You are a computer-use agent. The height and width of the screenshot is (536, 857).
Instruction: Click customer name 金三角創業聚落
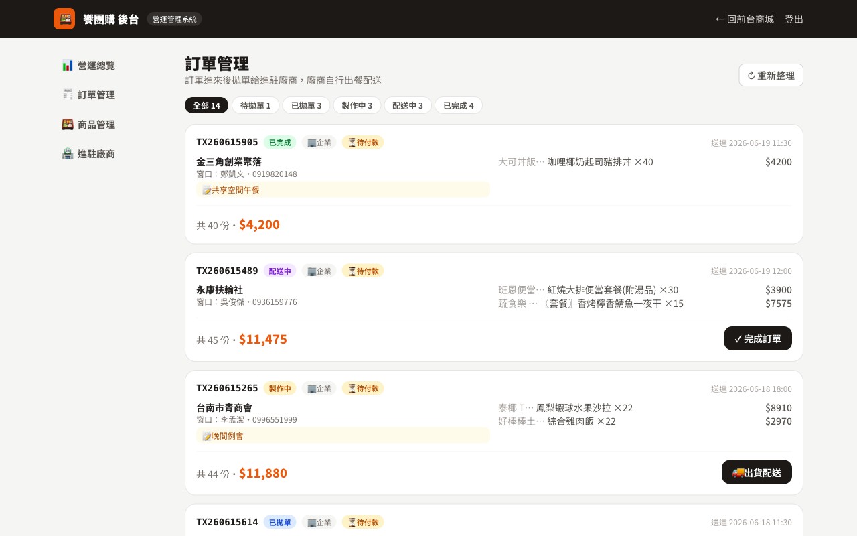pyautogui.click(x=229, y=161)
